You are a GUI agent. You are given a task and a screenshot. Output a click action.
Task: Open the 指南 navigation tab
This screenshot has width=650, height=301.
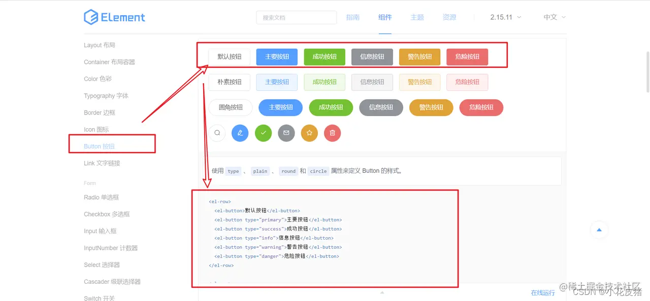click(353, 17)
